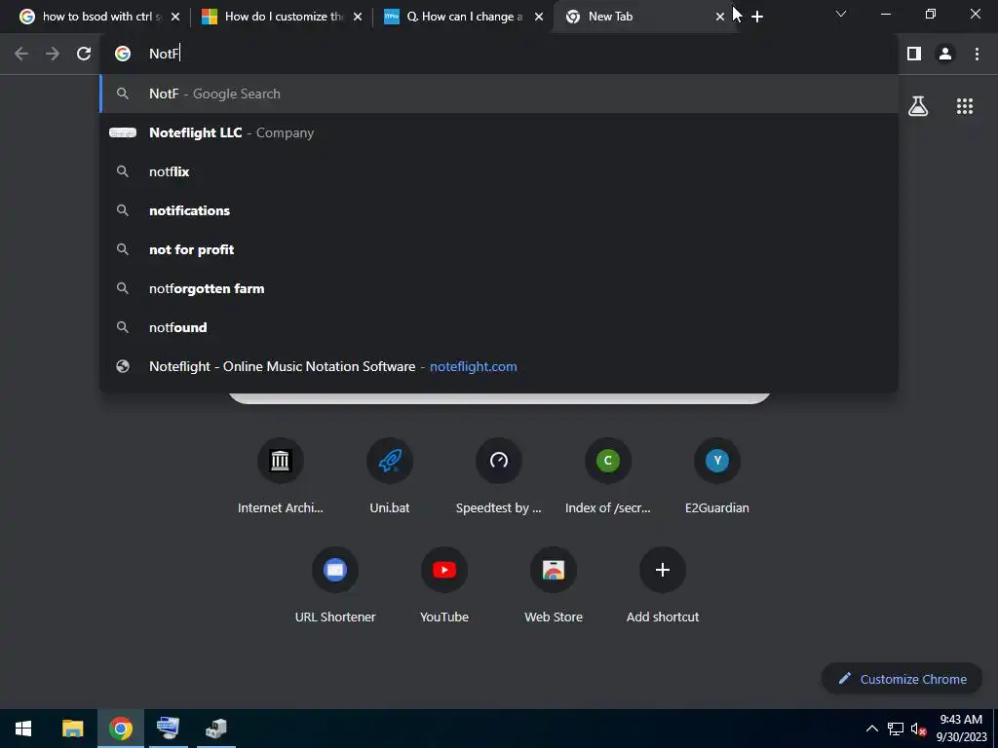Screen dimensions: 998x748
Task: Click the browser back arrow
Action: (21, 55)
